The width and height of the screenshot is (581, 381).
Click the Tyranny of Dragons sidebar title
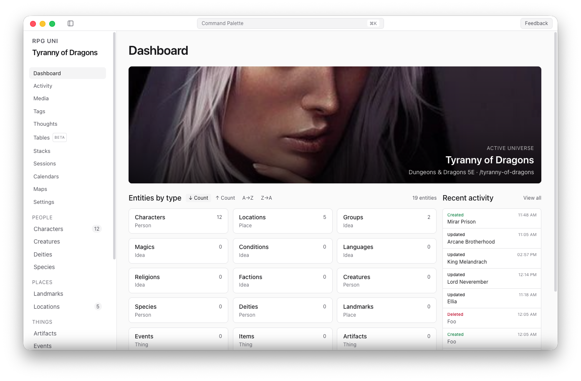65,53
